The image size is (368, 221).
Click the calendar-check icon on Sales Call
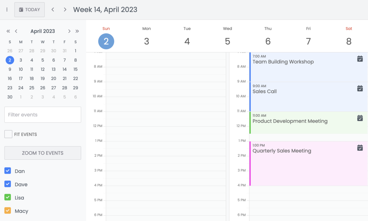tap(360, 88)
